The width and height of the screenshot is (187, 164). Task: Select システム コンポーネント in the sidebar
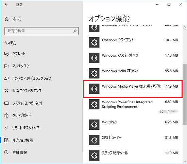[28, 103]
